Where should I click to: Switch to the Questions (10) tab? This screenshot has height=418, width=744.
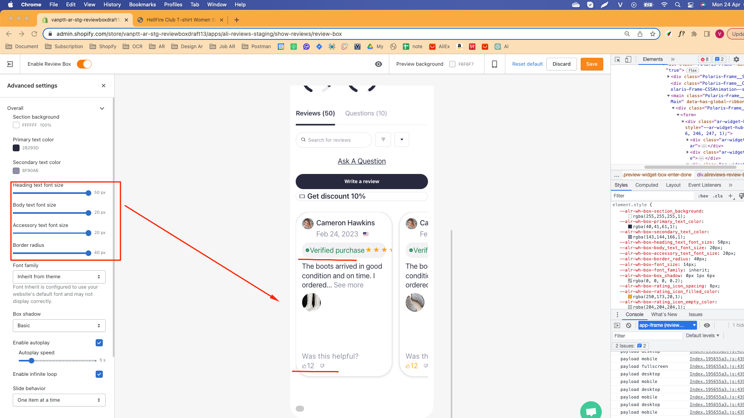365,113
